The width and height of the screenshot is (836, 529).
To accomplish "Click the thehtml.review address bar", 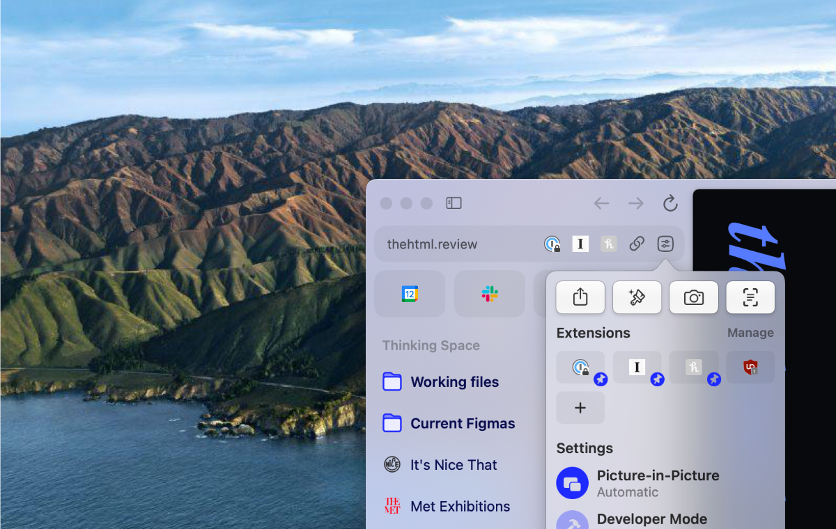I will click(x=529, y=244).
